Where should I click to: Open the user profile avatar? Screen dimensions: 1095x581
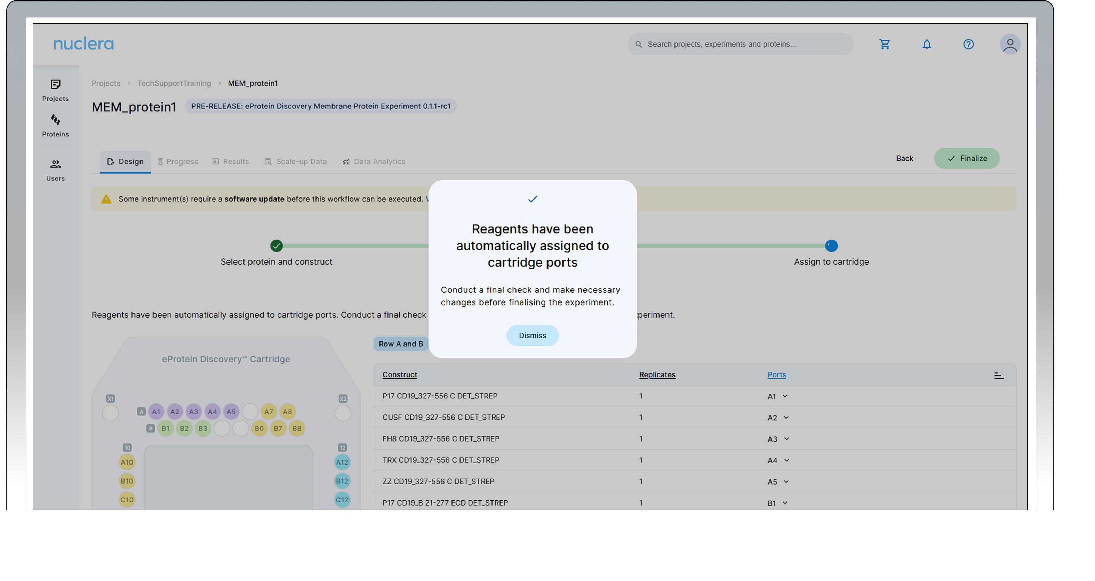tap(1010, 44)
